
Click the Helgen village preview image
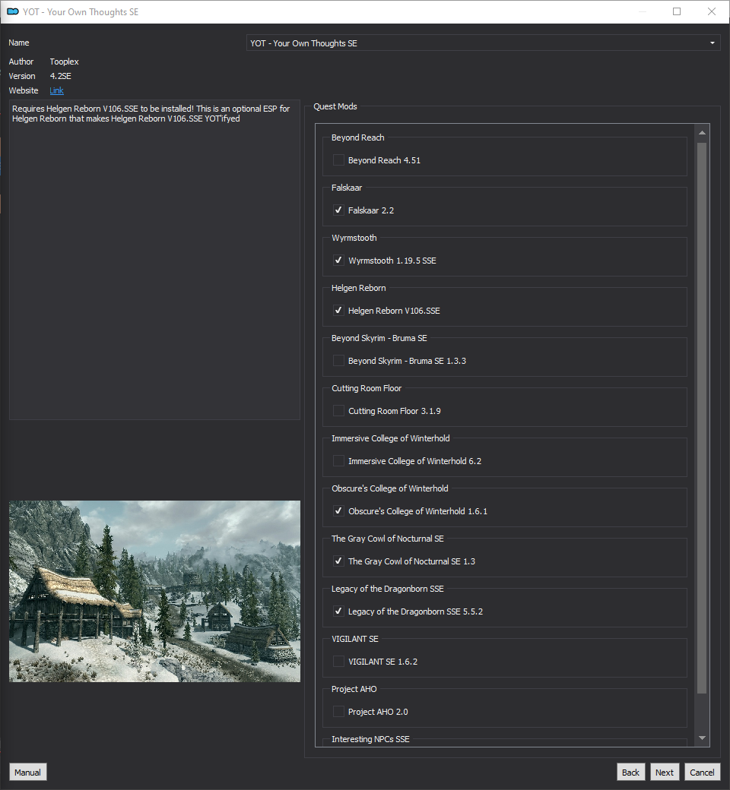click(154, 591)
